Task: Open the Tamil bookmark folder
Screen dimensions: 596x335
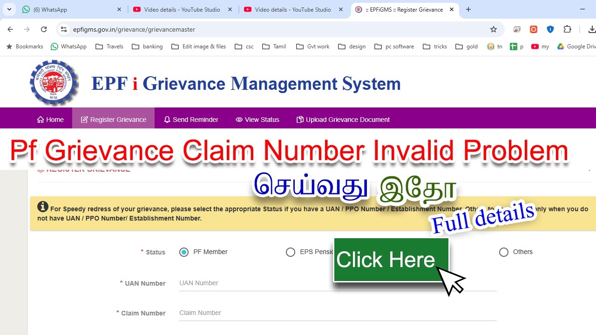Action: tap(274, 47)
